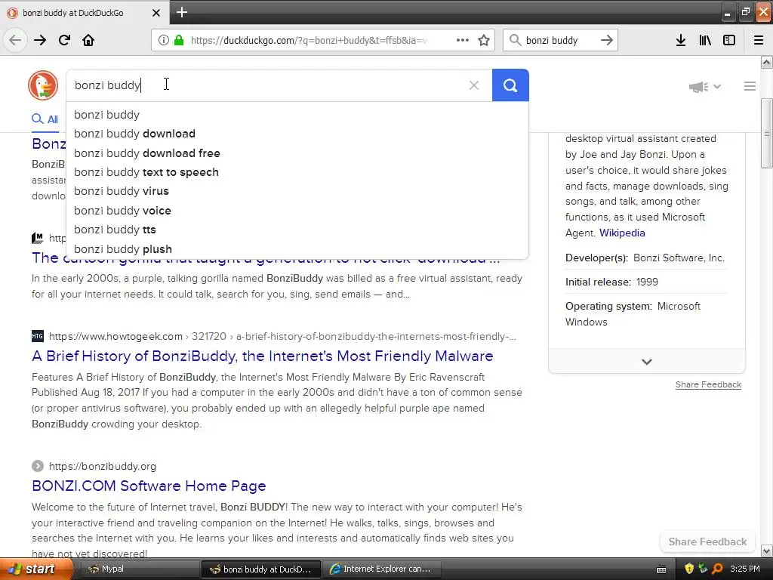
Task: Click the scrollbar up arrow
Action: coord(767,62)
